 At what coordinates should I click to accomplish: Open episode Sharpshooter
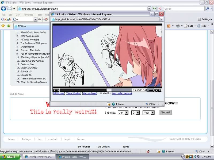click(x=27, y=46)
